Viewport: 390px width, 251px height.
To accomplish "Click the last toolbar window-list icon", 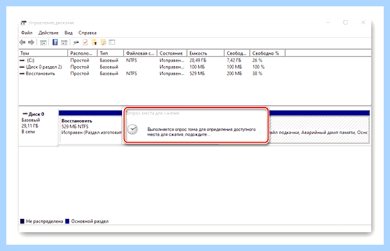I will click(112, 43).
